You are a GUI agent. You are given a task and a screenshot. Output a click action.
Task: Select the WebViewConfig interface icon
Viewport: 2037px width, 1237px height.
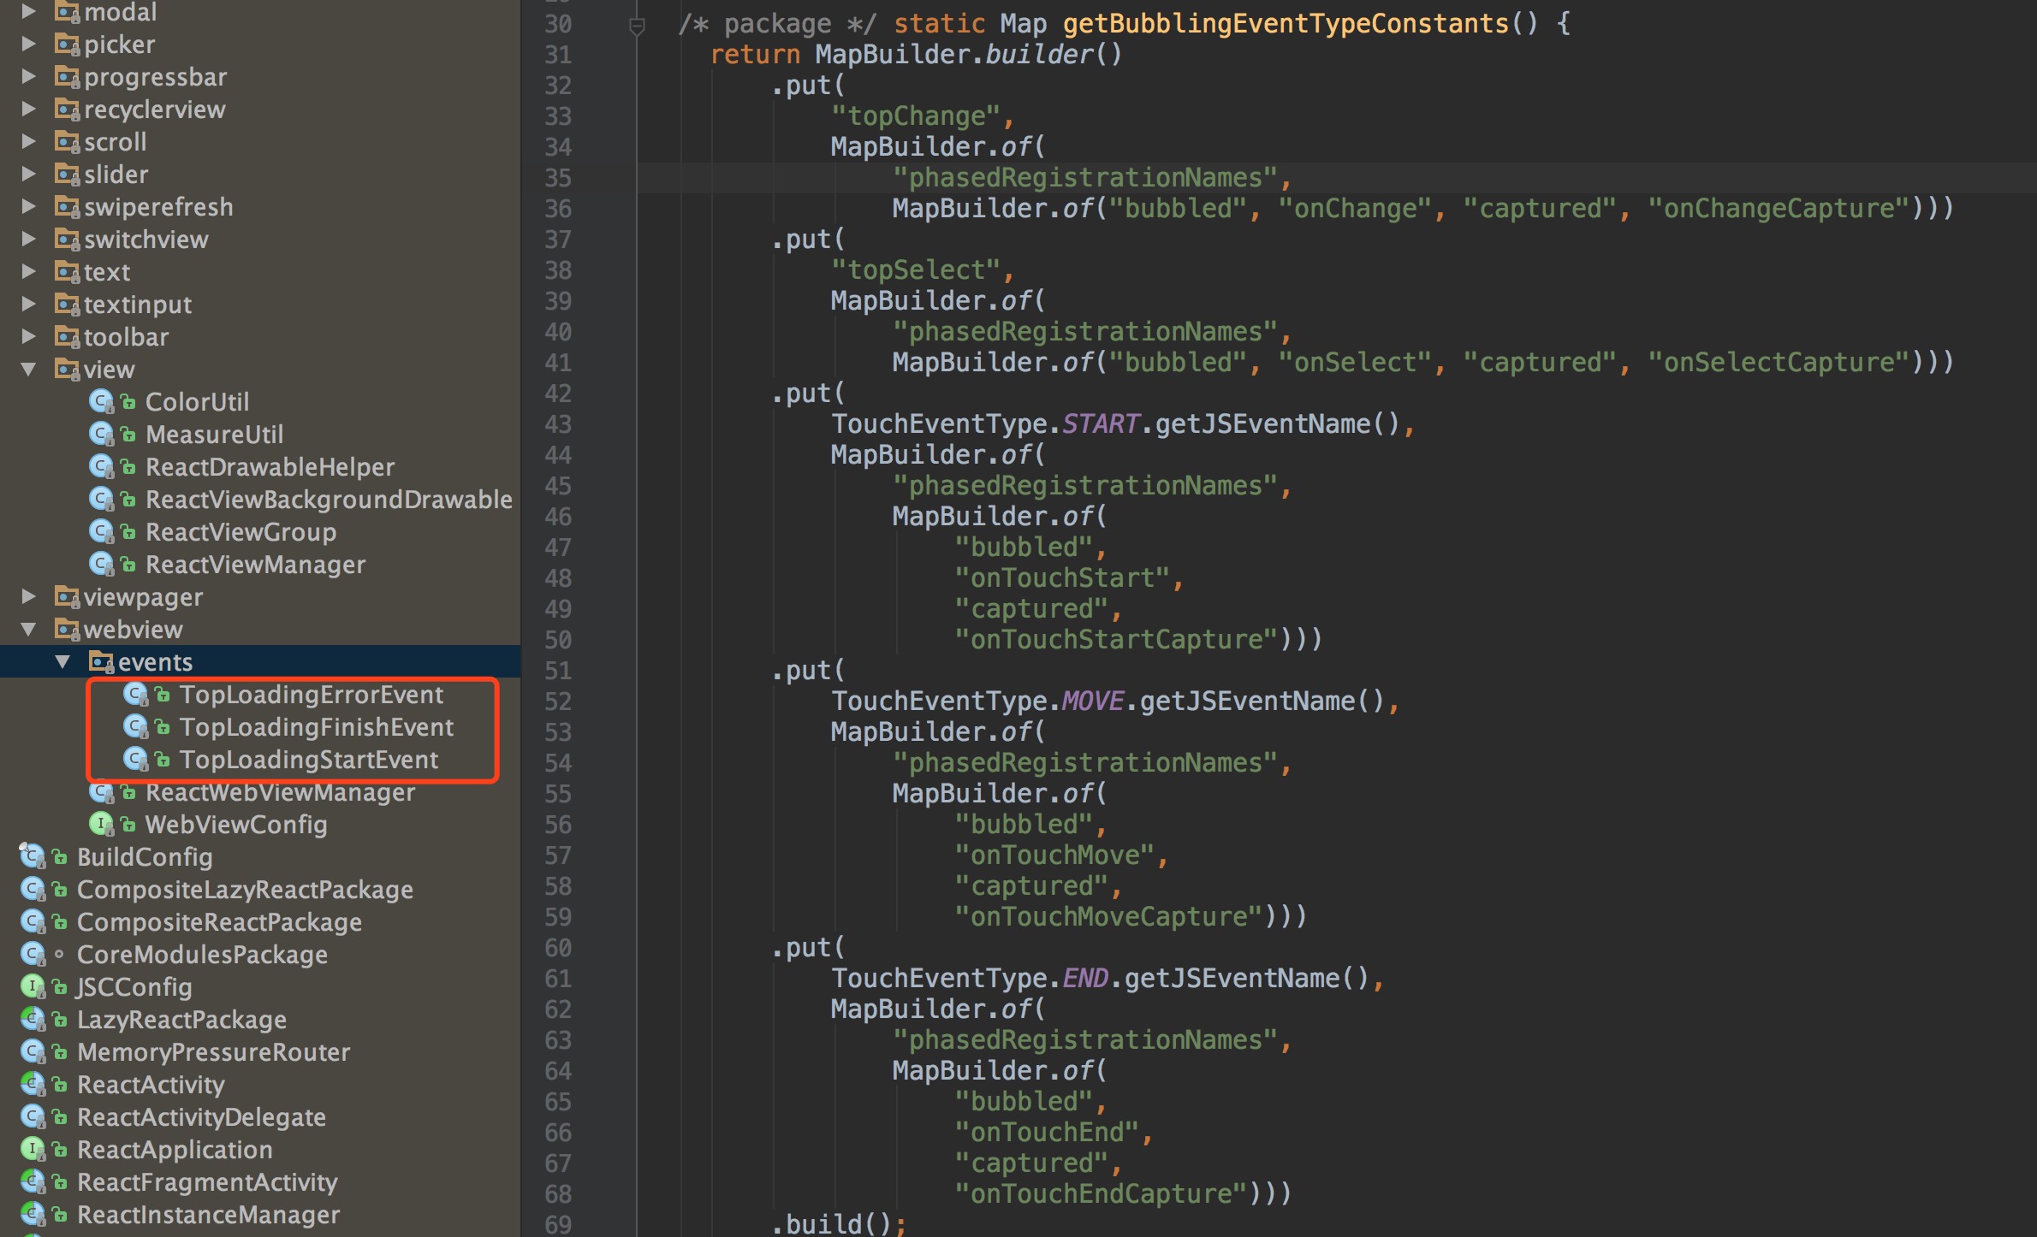[101, 824]
